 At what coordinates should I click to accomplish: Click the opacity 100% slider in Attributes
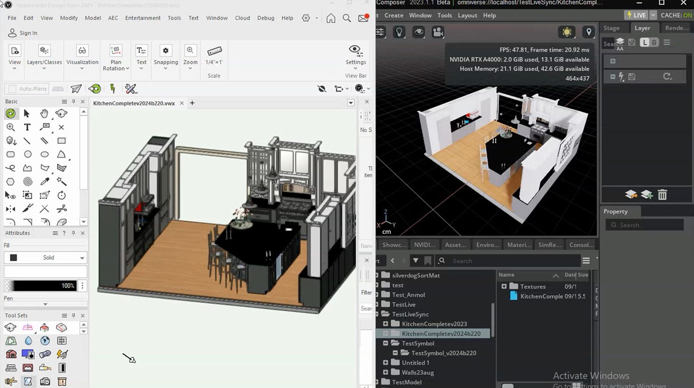point(41,286)
